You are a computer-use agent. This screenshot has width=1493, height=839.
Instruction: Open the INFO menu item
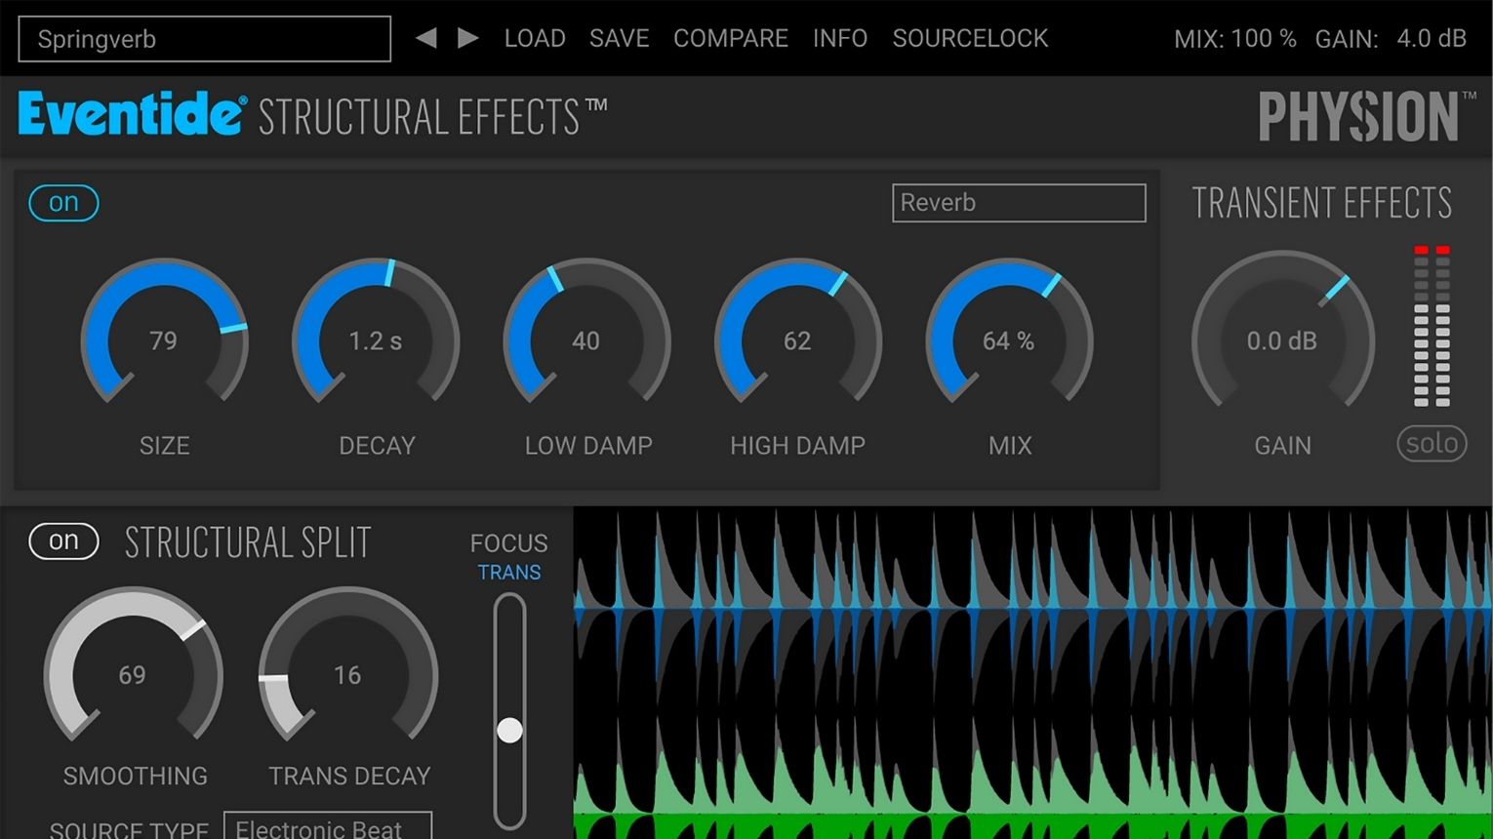click(840, 38)
